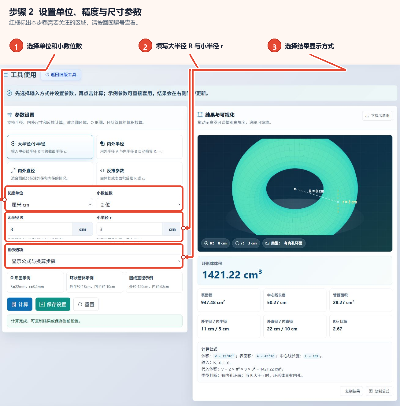This screenshot has height=406, width=400.
Task: Expand the 小数位数 dropdown showing 2 位
Action: [x=139, y=204]
